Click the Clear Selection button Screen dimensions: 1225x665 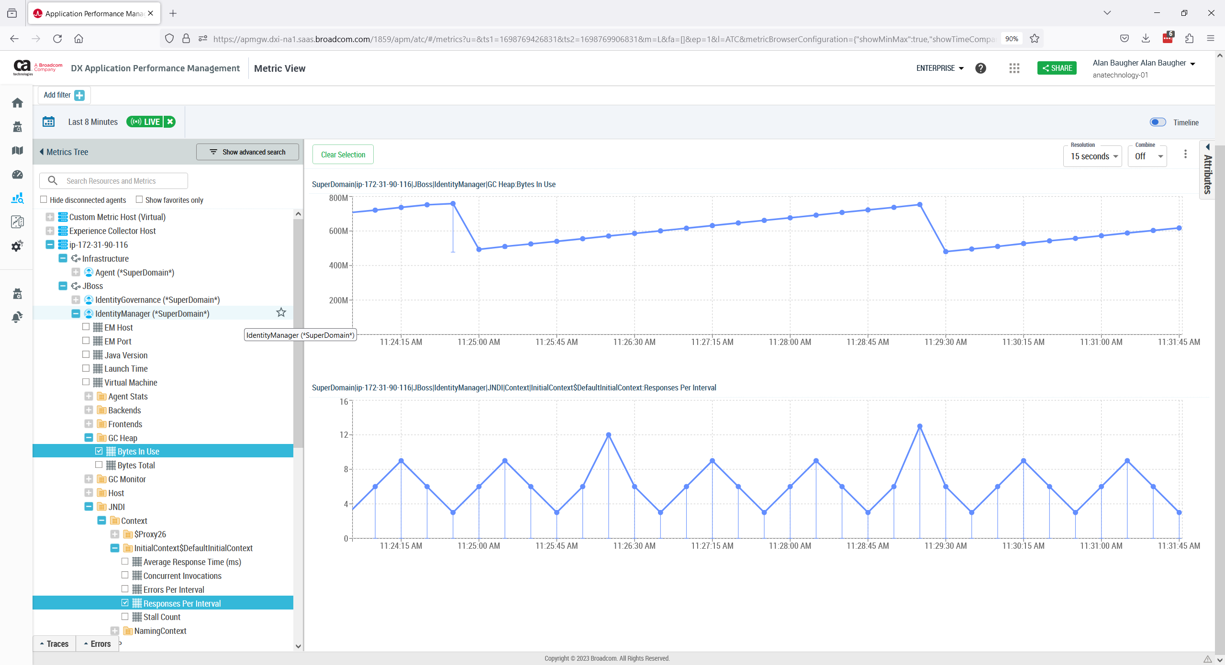pyautogui.click(x=343, y=155)
